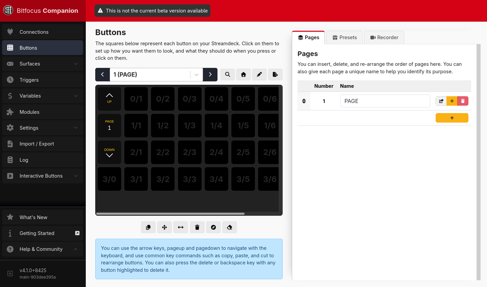Click the button grid horizontal scrollbar

tap(170, 214)
